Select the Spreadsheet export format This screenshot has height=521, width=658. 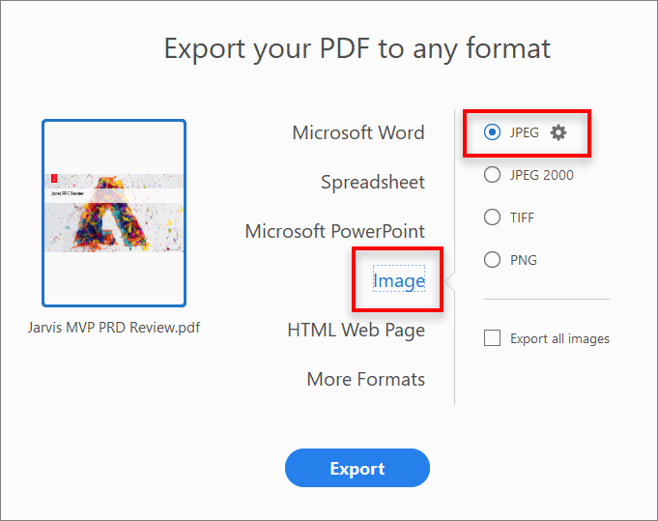pos(373,182)
